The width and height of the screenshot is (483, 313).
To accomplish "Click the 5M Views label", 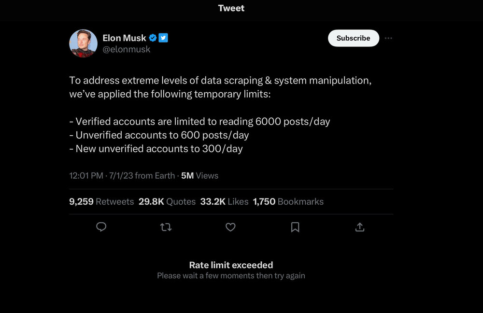I will pyautogui.click(x=199, y=175).
